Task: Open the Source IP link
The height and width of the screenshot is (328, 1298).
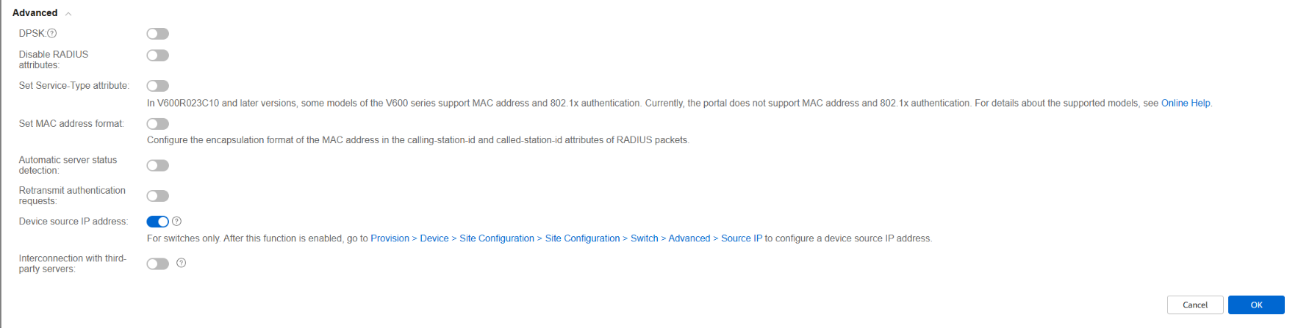Action: pos(741,238)
